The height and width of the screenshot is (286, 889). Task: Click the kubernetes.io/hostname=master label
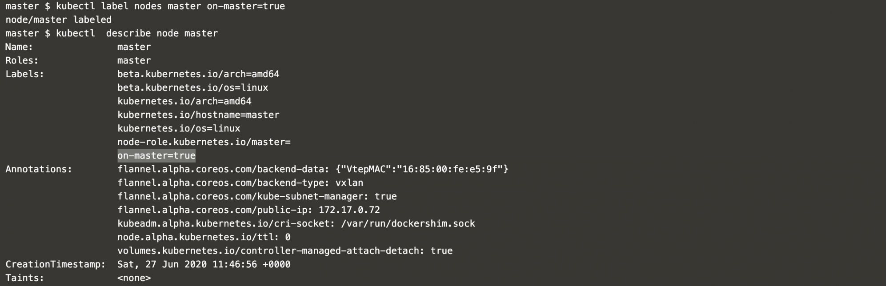click(198, 115)
